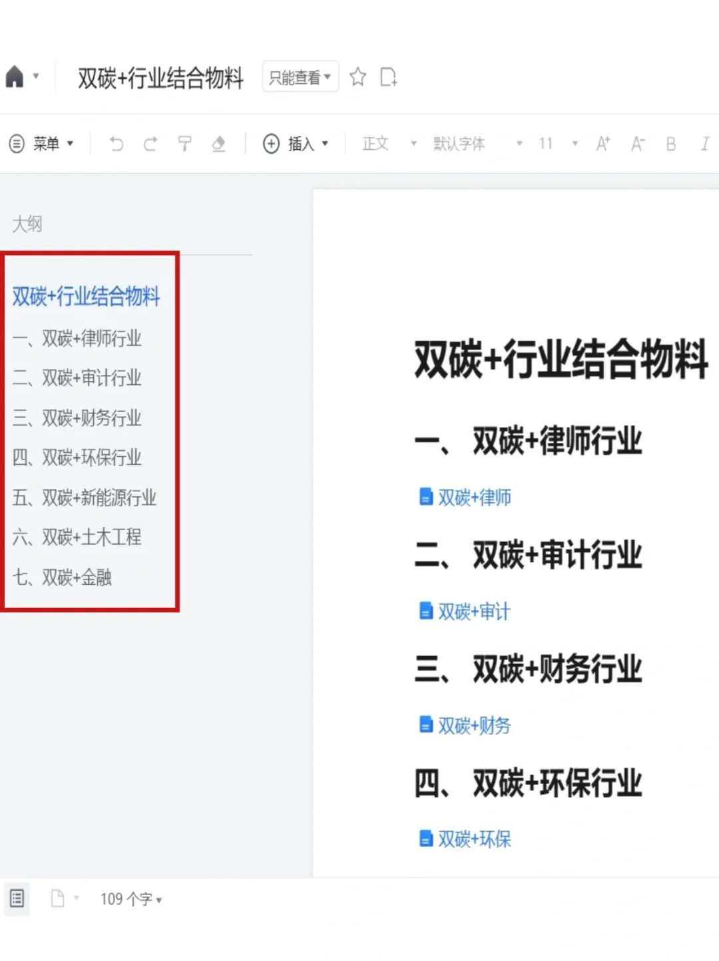Open the 正文 paragraph style dropdown
Viewport: 719px width, 961px height.
coord(389,144)
